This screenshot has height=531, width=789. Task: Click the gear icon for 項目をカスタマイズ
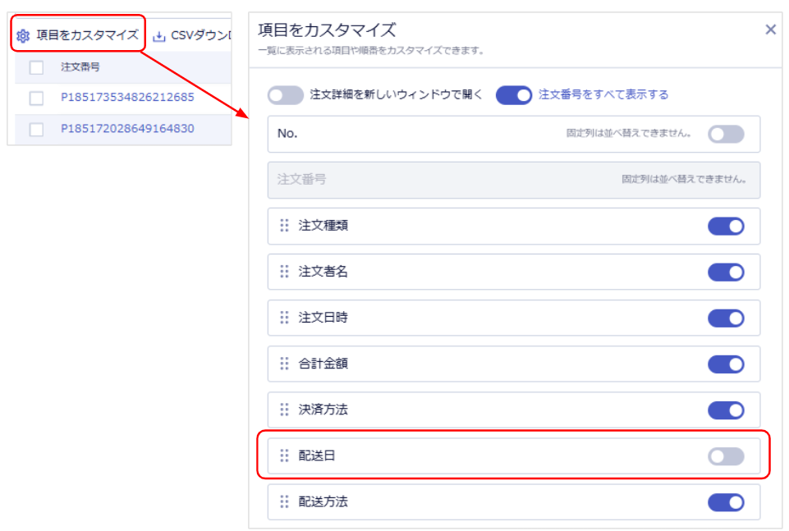coord(23,36)
